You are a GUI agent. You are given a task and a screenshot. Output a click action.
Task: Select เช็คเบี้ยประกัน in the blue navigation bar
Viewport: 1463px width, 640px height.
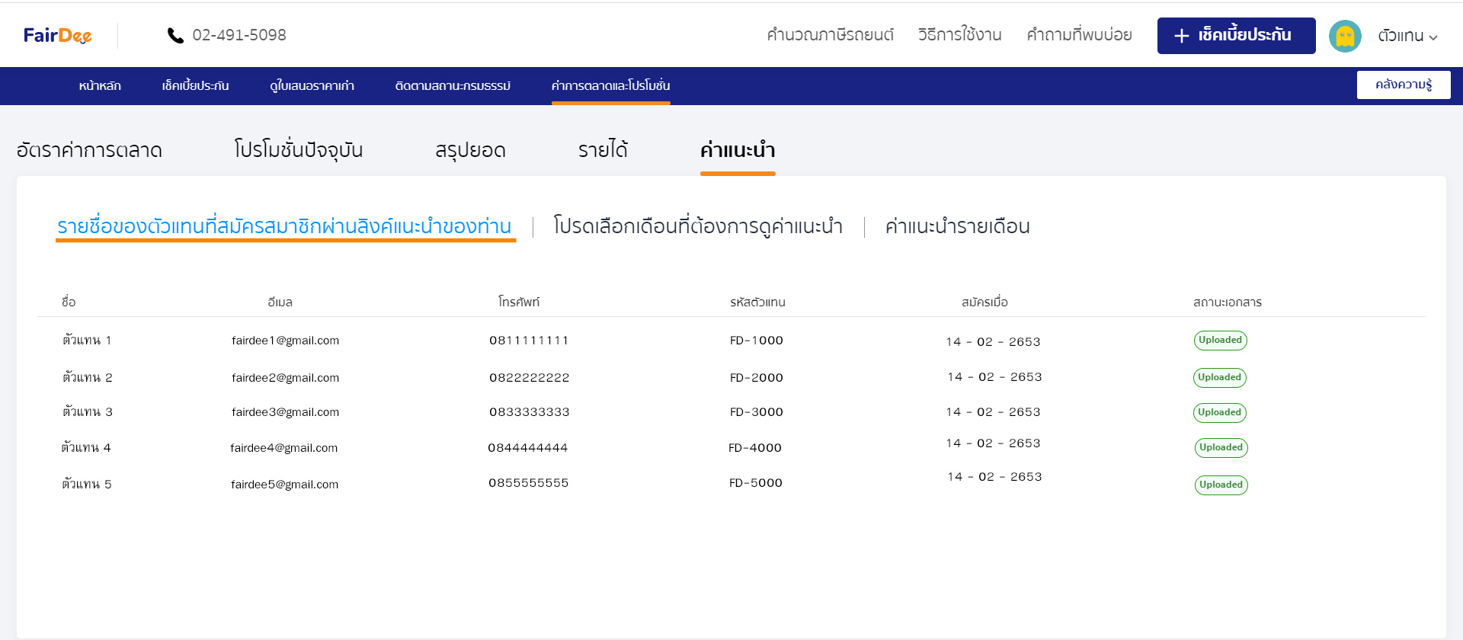195,86
